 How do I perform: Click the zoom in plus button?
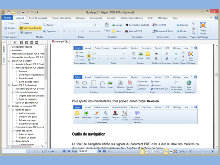point(212,152)
